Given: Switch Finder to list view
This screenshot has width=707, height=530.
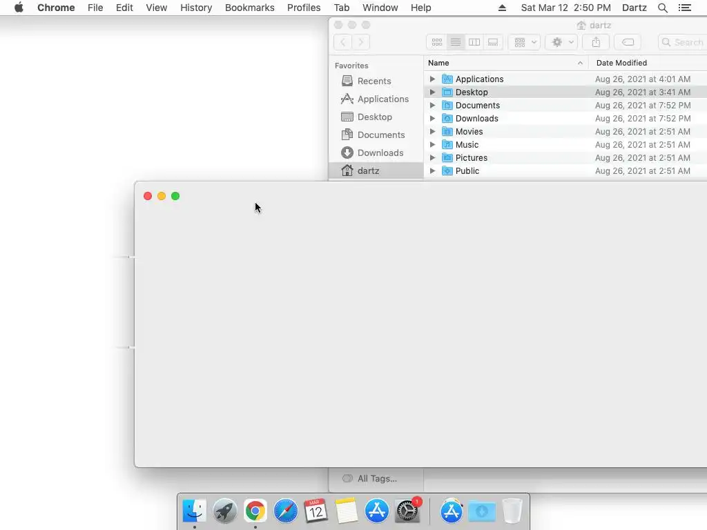Looking at the screenshot, I should coord(456,42).
